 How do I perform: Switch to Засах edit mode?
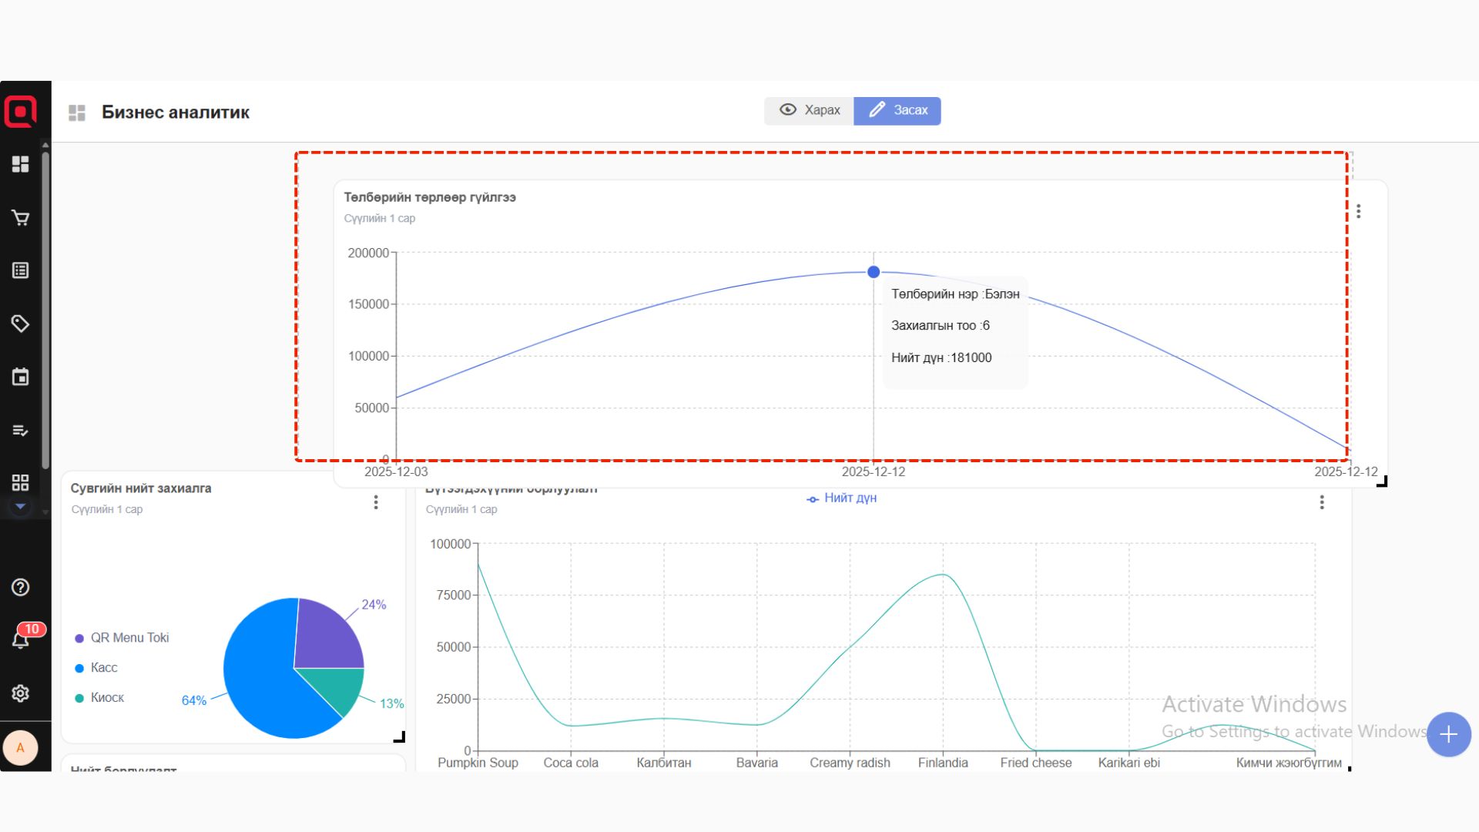(897, 110)
